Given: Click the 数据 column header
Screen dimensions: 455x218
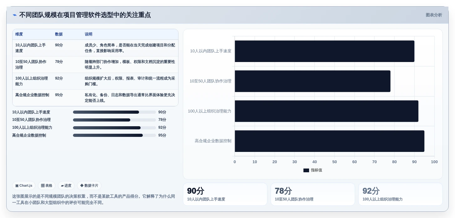Looking at the screenshot, I should [x=59, y=34].
